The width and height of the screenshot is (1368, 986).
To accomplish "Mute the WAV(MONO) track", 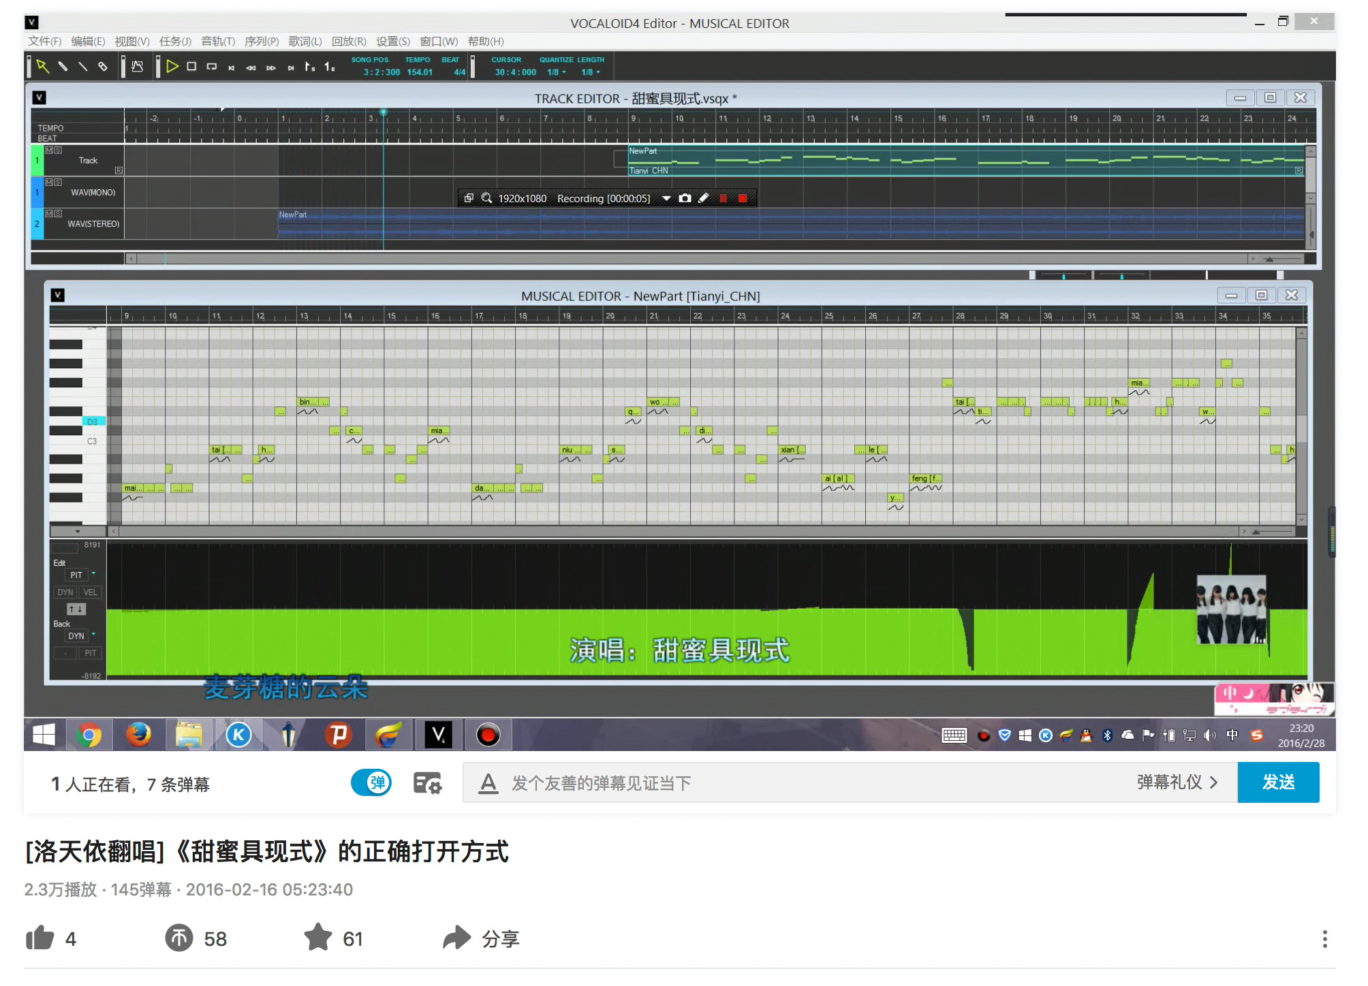I will point(49,182).
